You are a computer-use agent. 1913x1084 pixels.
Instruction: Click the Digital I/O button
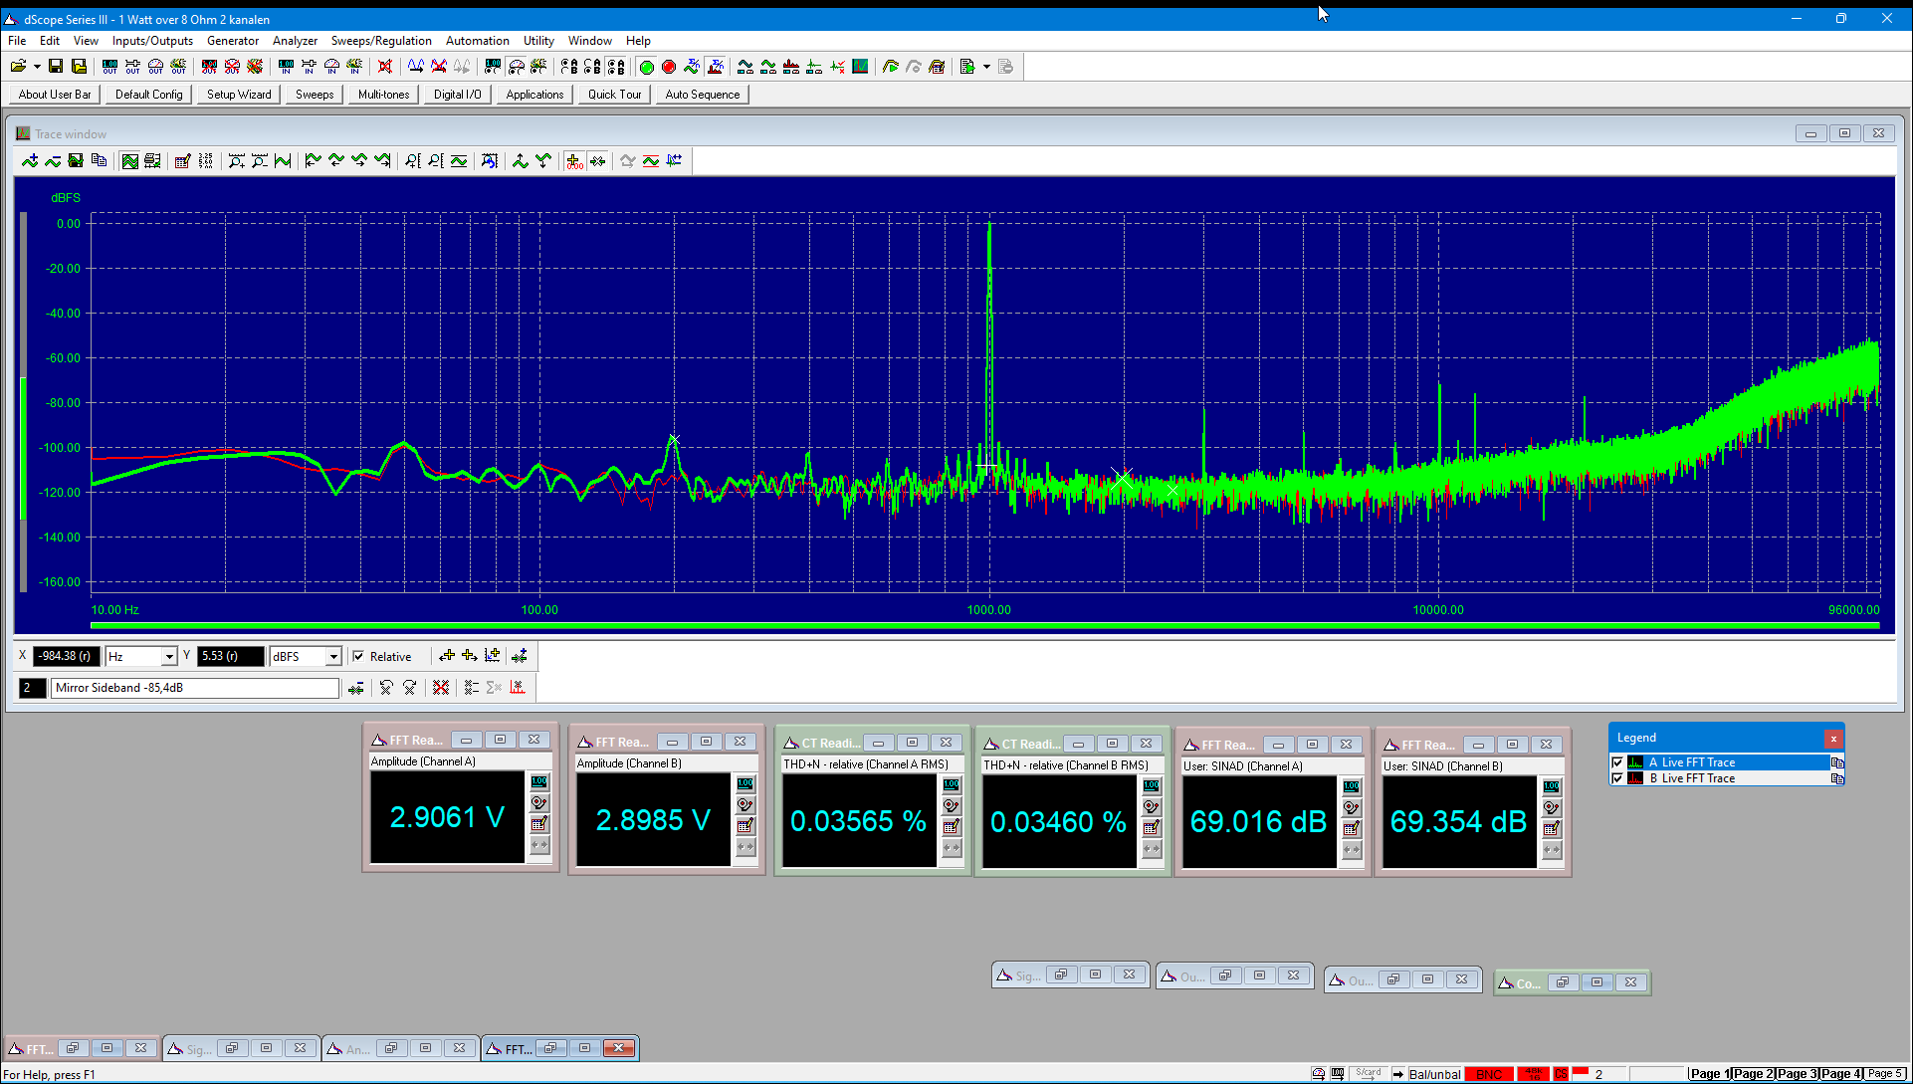[x=458, y=95]
